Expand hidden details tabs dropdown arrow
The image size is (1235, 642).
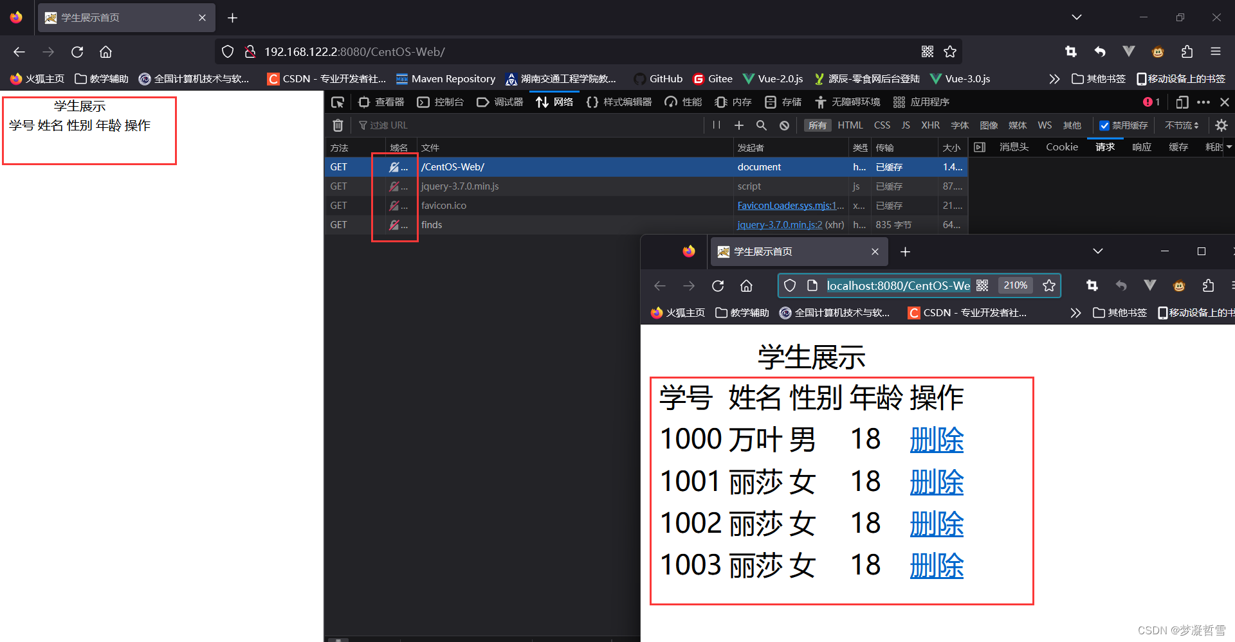pos(1229,147)
